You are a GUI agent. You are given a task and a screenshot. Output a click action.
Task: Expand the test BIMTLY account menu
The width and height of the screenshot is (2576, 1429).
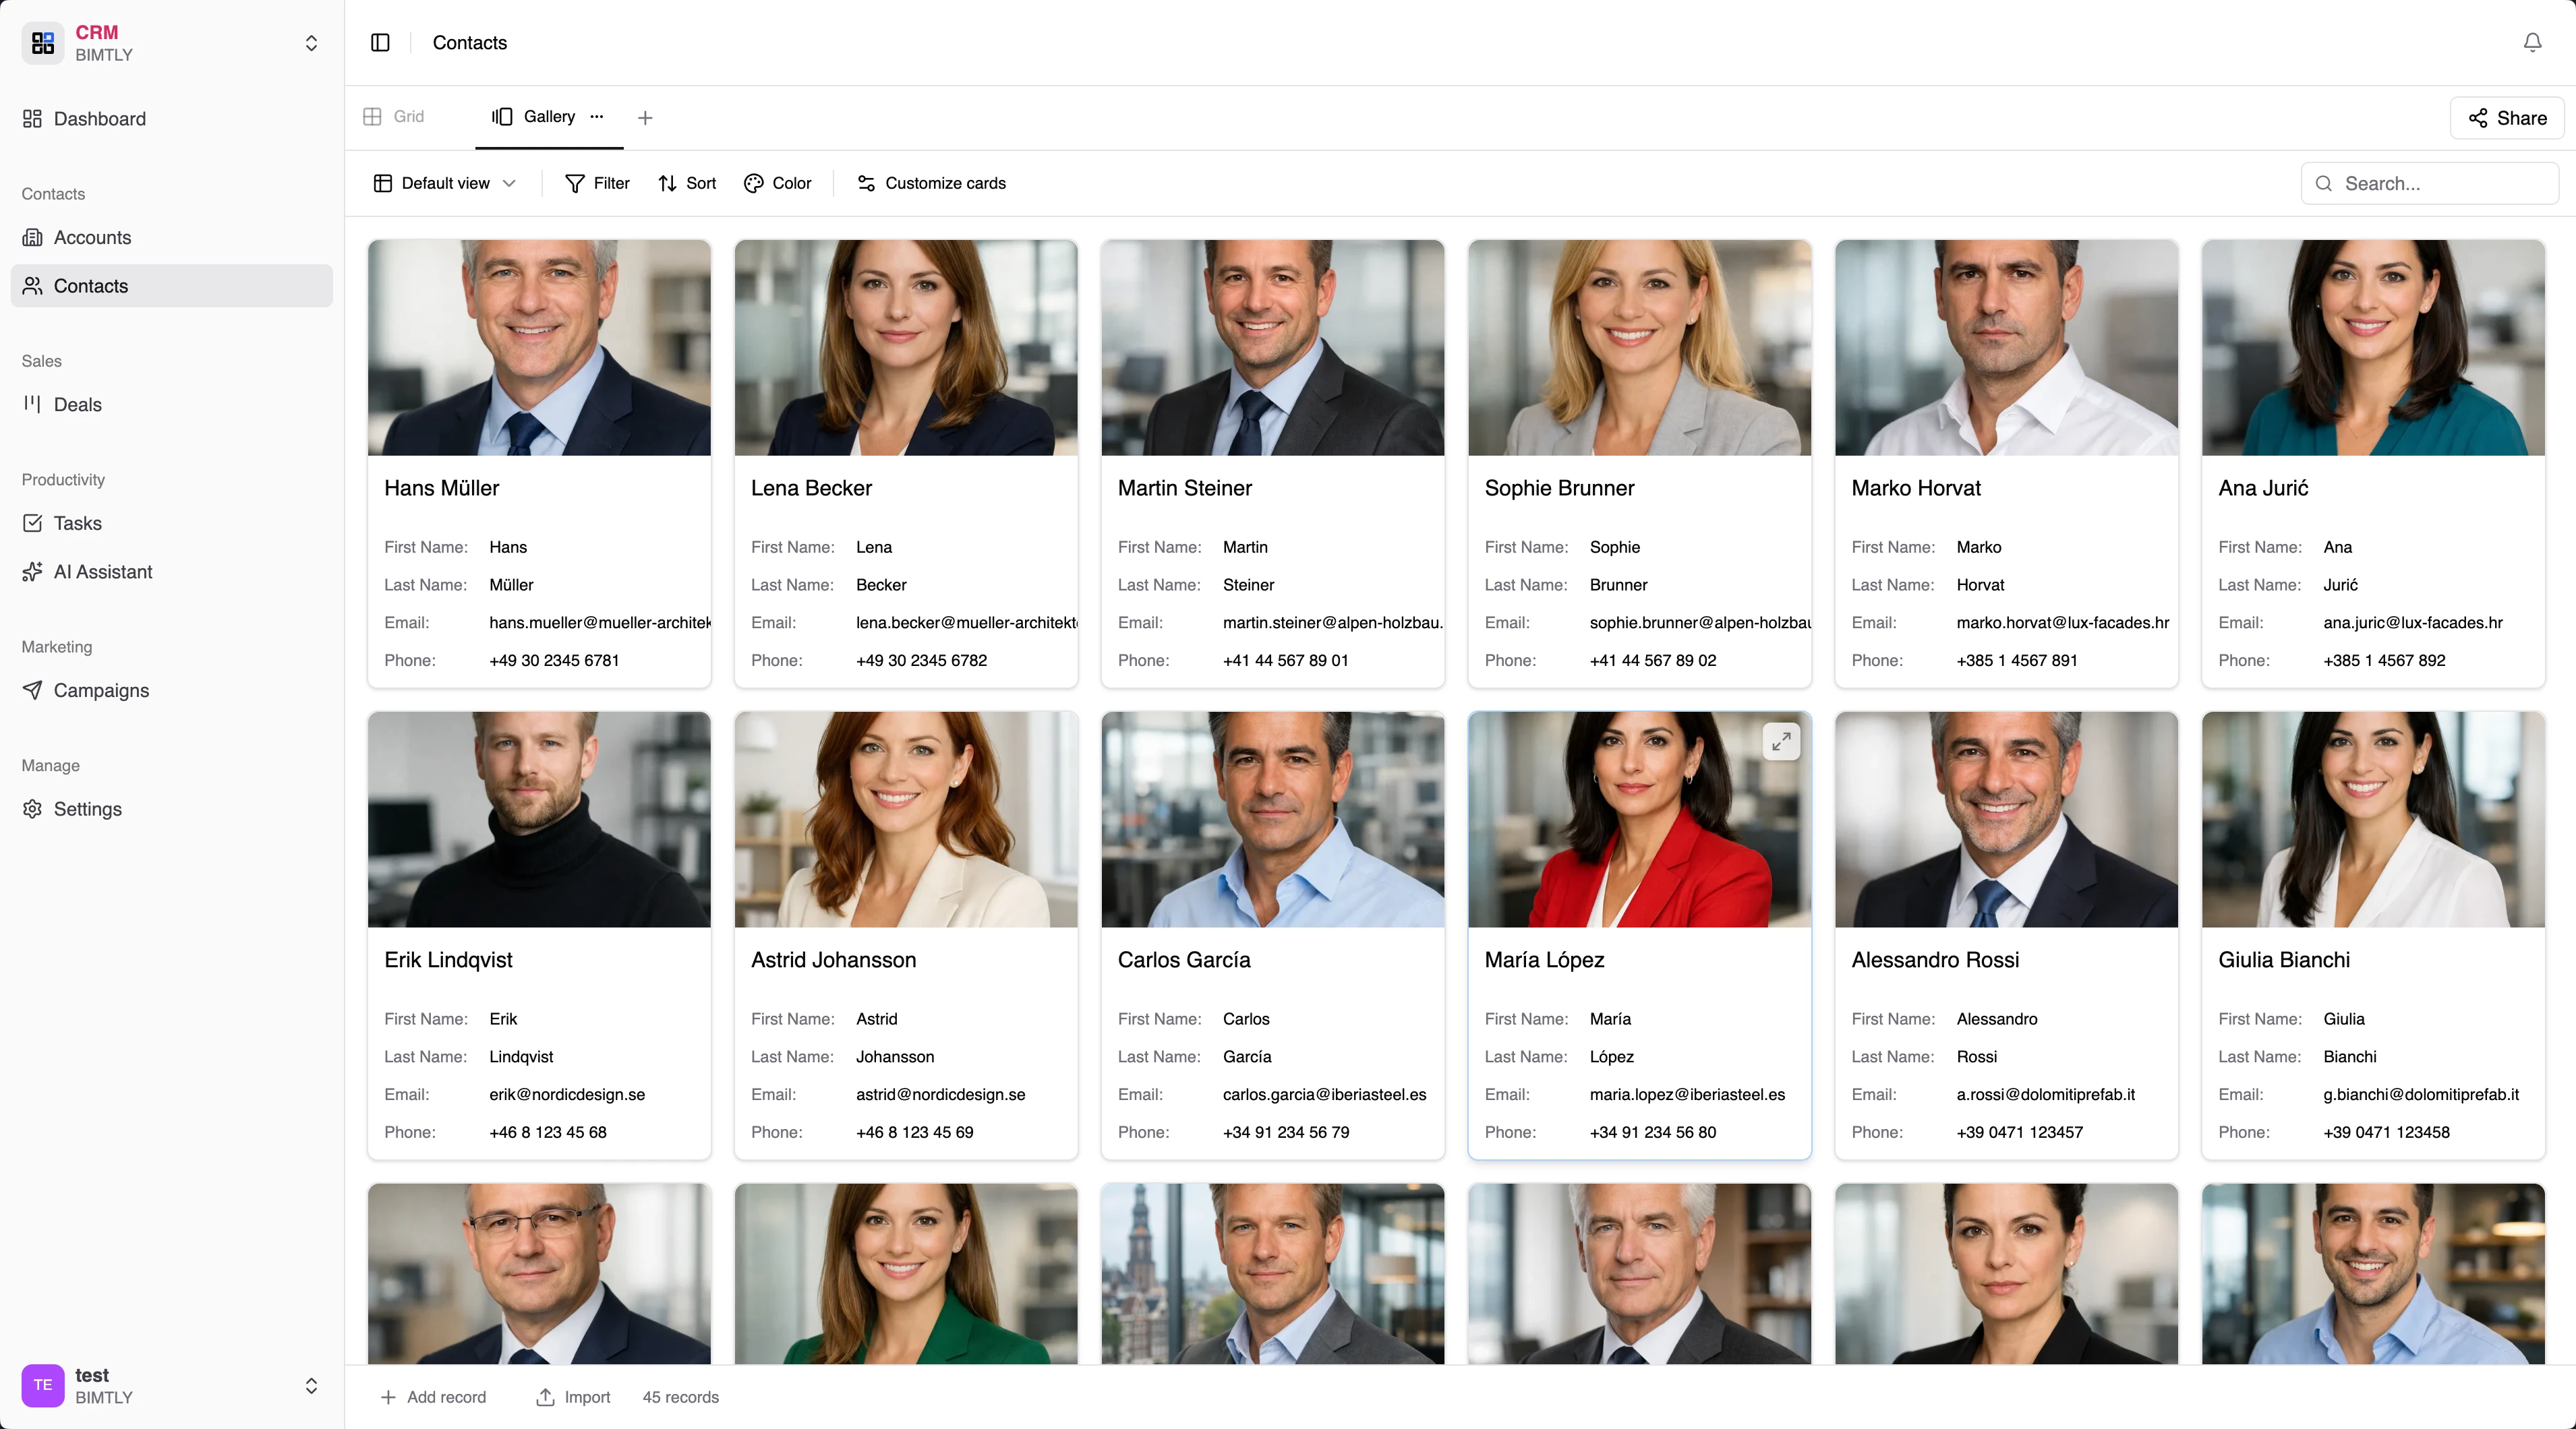coord(311,1386)
